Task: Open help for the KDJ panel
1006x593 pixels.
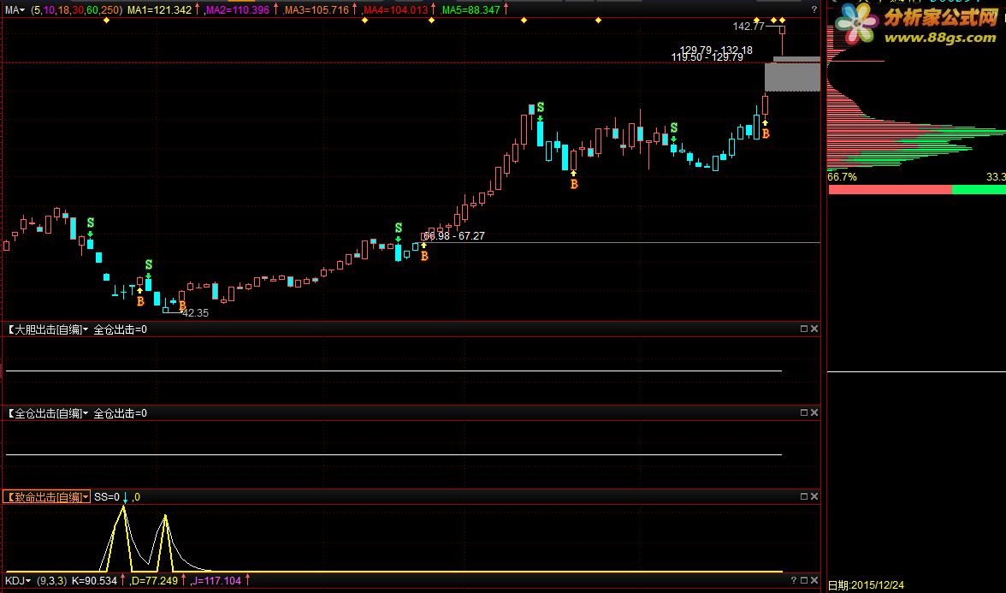Action: 793,580
